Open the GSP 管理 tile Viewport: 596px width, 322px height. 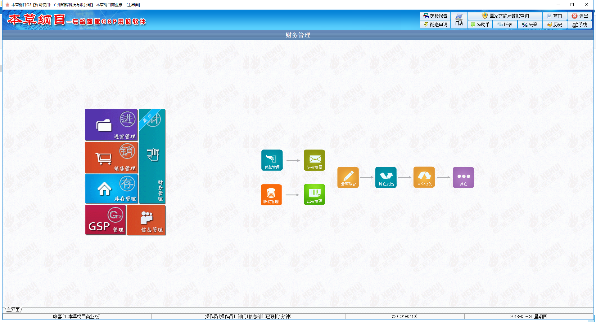pyautogui.click(x=106, y=220)
